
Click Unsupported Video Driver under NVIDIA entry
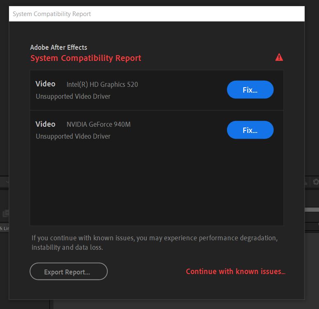pyautogui.click(x=73, y=136)
